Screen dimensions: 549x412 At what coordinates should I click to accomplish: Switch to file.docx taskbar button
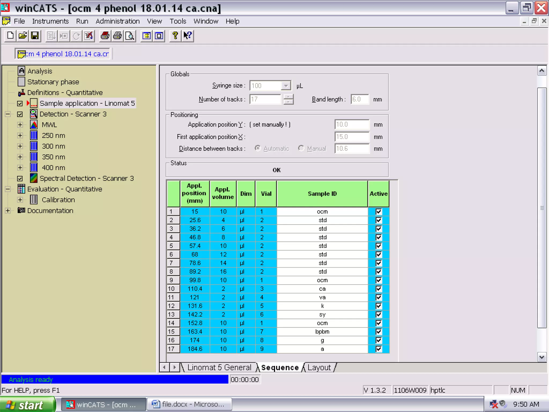[x=189, y=404]
